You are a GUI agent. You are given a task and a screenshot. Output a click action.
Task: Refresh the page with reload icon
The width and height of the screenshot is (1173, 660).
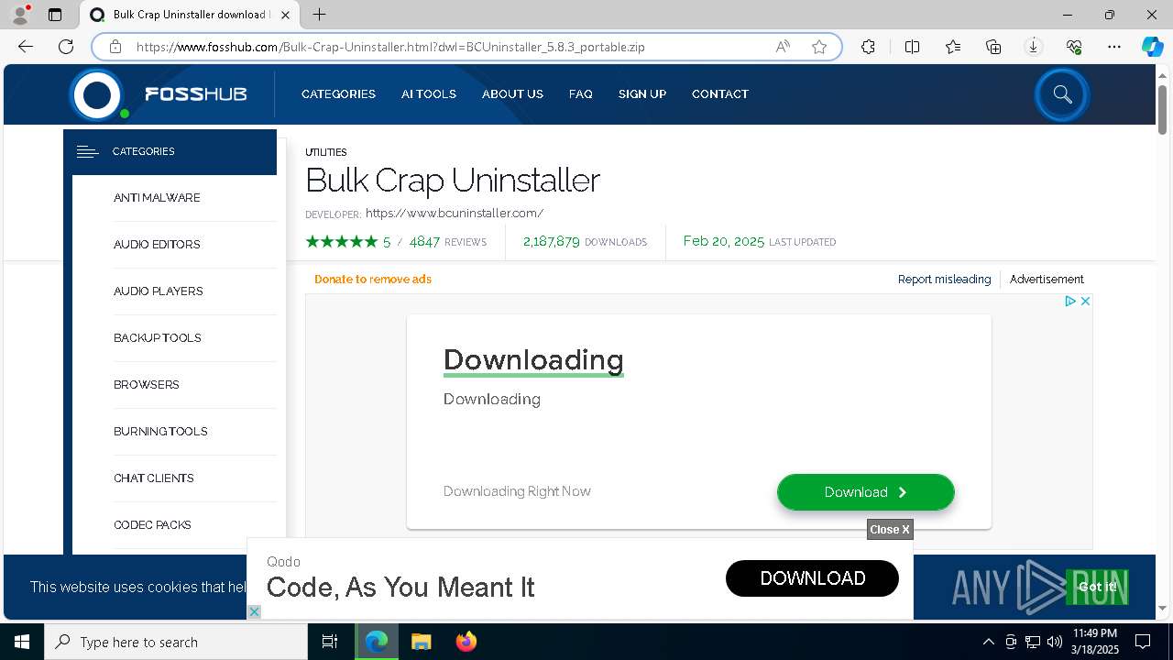point(66,47)
